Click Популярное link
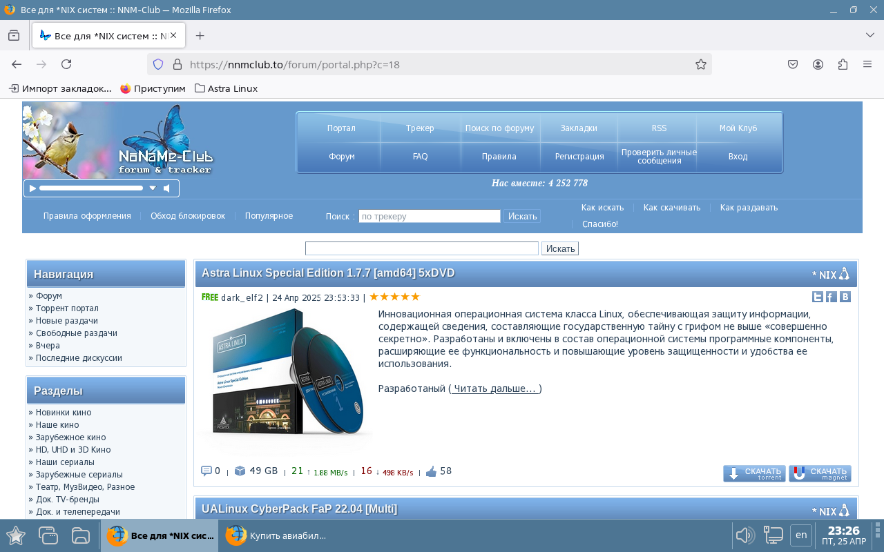 point(269,216)
